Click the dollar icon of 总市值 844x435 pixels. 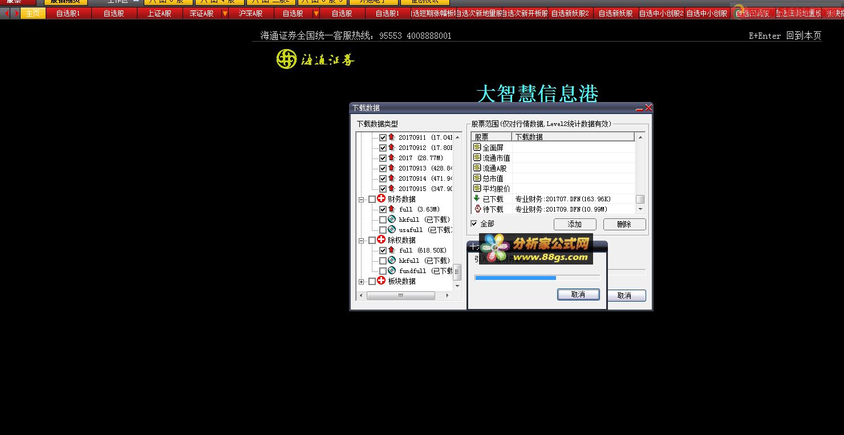[477, 178]
